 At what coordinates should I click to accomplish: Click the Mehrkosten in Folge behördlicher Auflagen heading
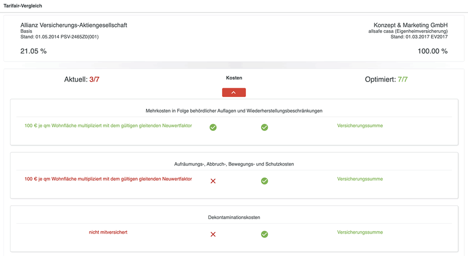[234, 111]
